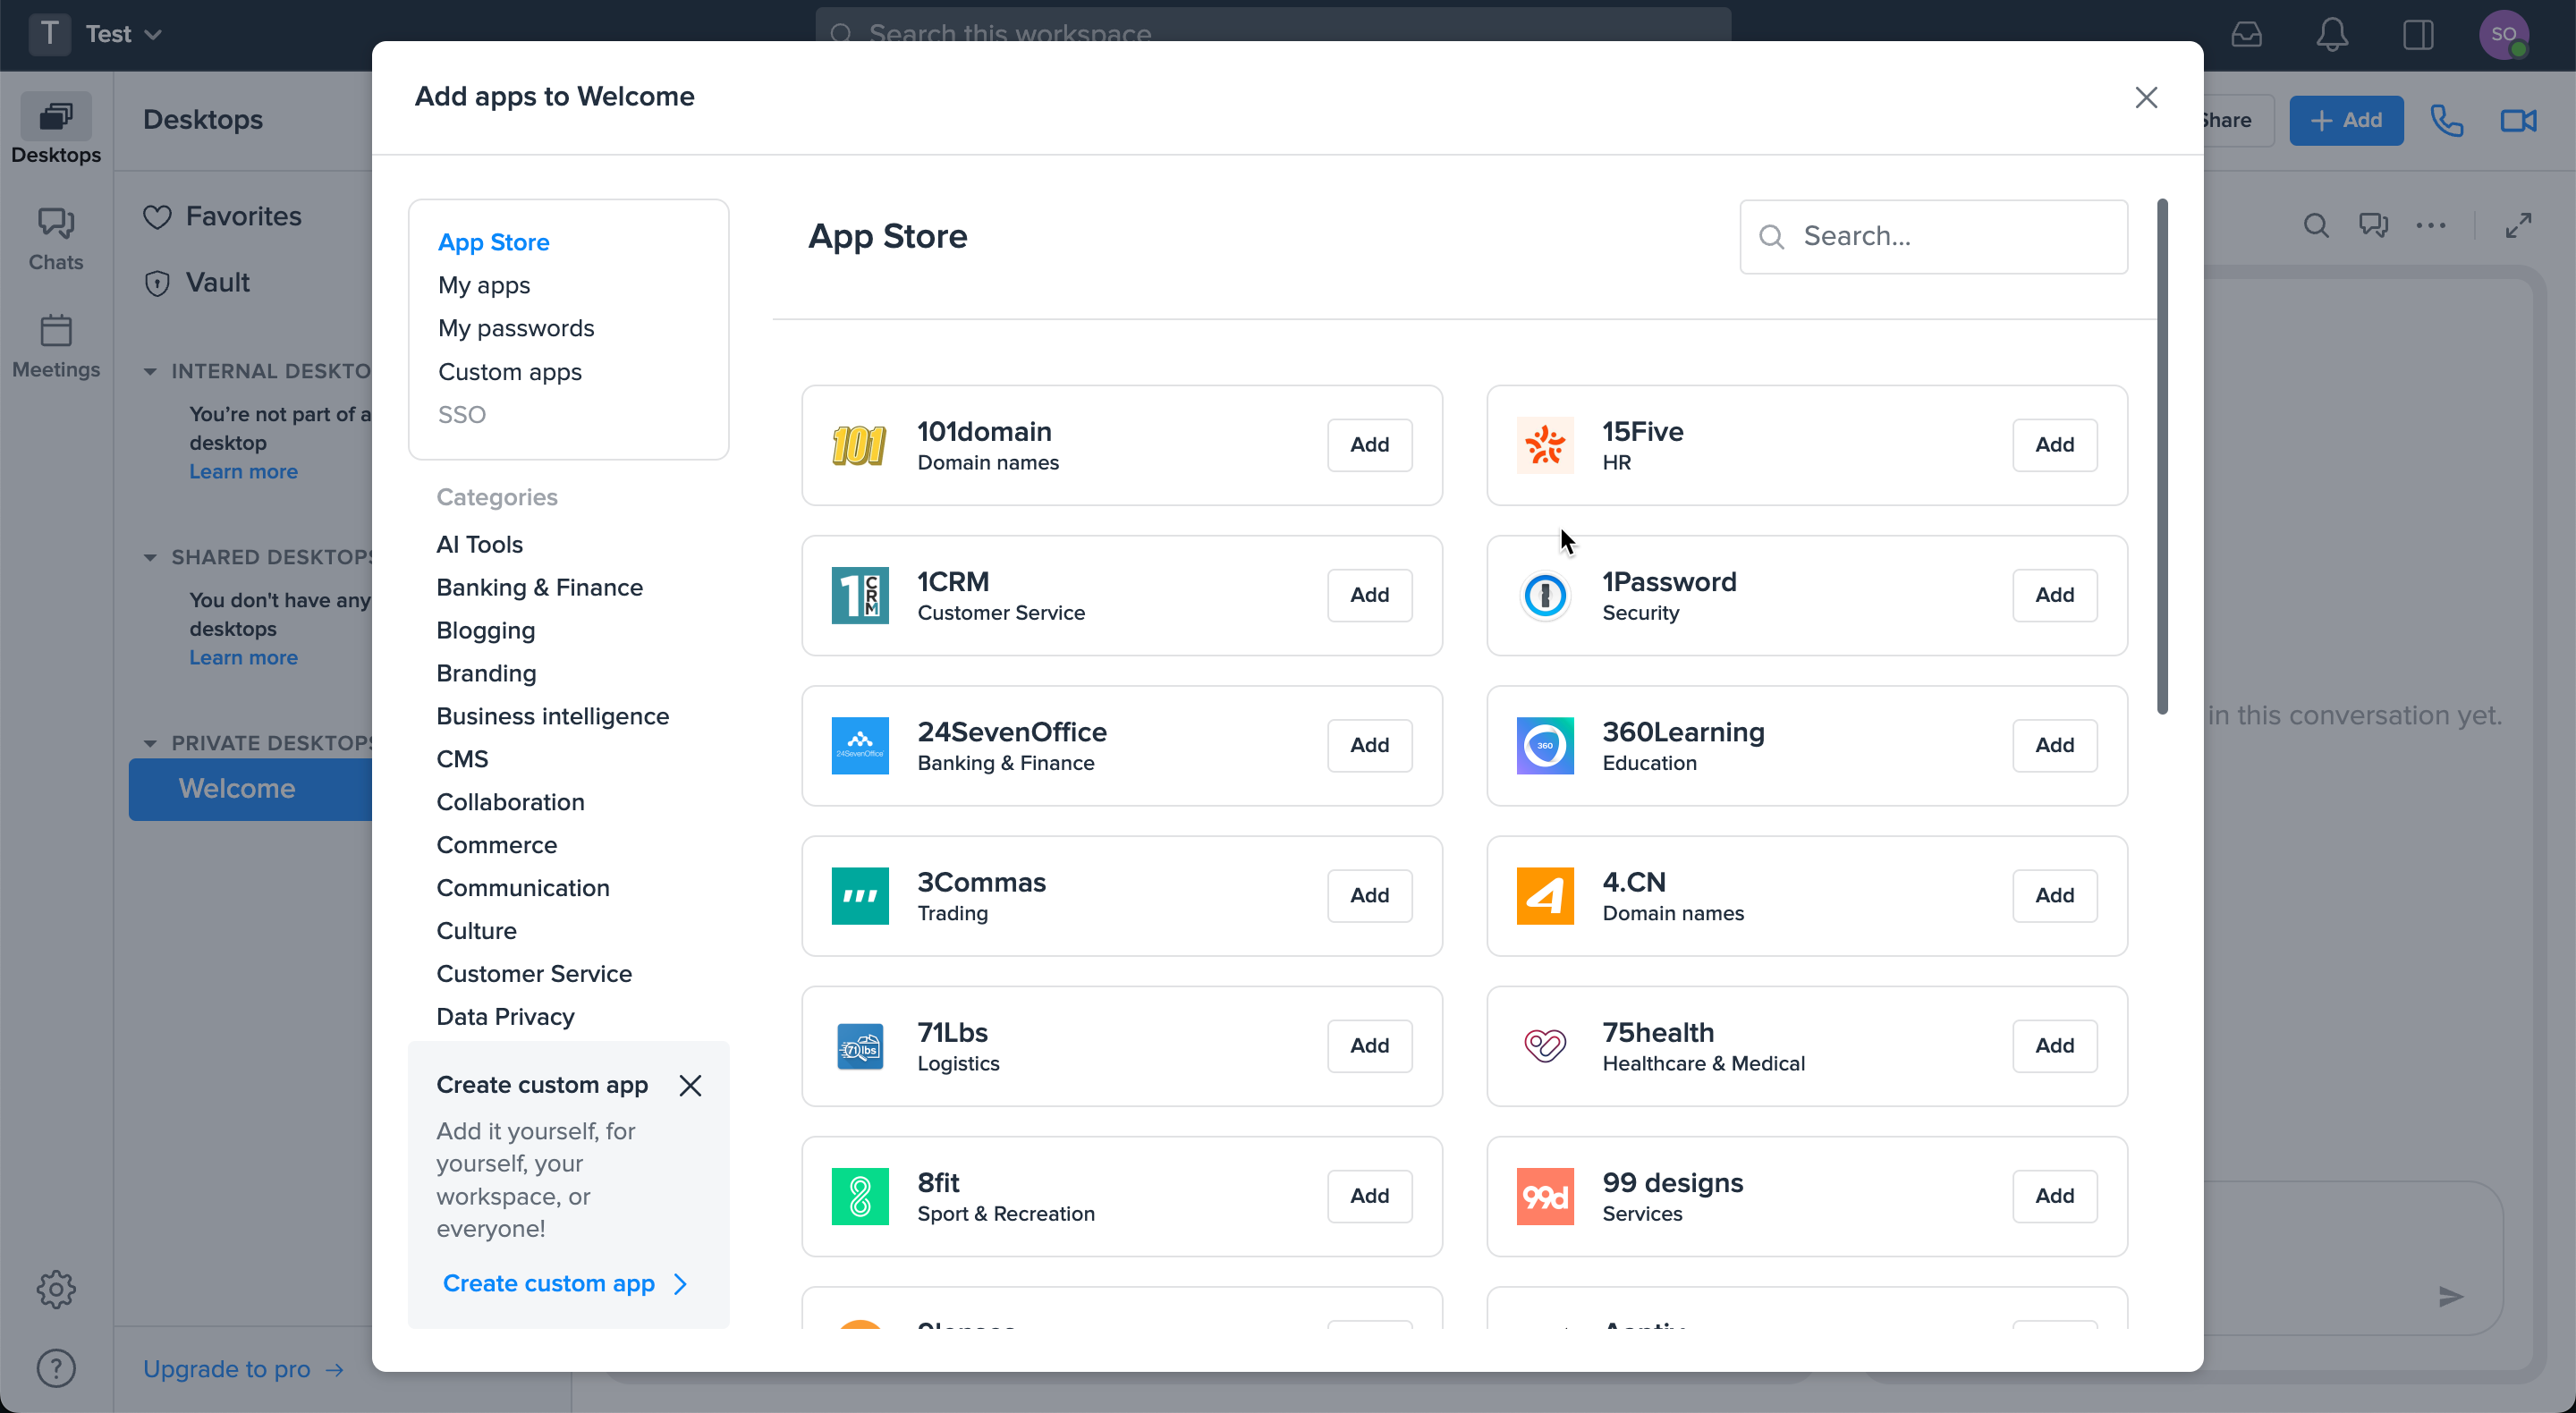Screen dimensions: 2576x1413
Task: Click the Create custom app link
Action: [x=565, y=1283]
